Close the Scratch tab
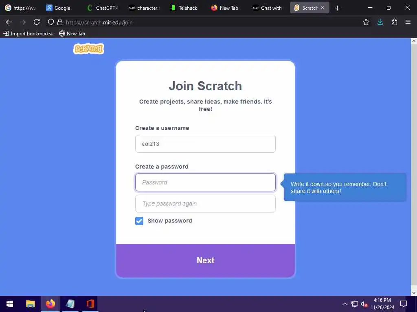Viewport: 417px width, 312px height. (x=323, y=8)
